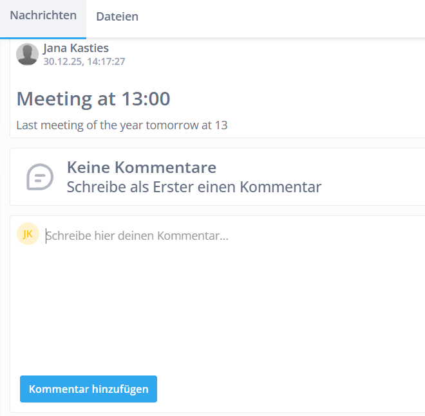Open the Dateien tab
425x416 pixels.
click(x=117, y=17)
